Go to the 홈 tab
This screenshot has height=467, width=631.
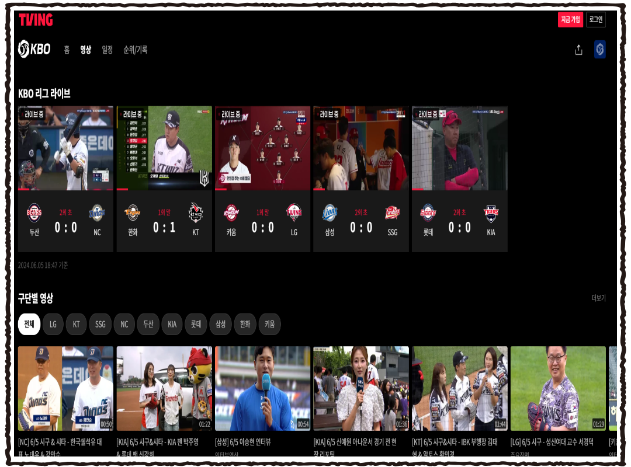(x=67, y=50)
